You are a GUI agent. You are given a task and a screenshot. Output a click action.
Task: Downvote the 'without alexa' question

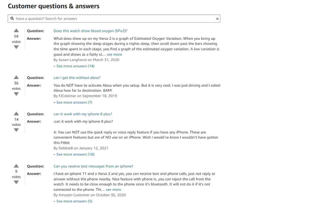tap(16, 94)
